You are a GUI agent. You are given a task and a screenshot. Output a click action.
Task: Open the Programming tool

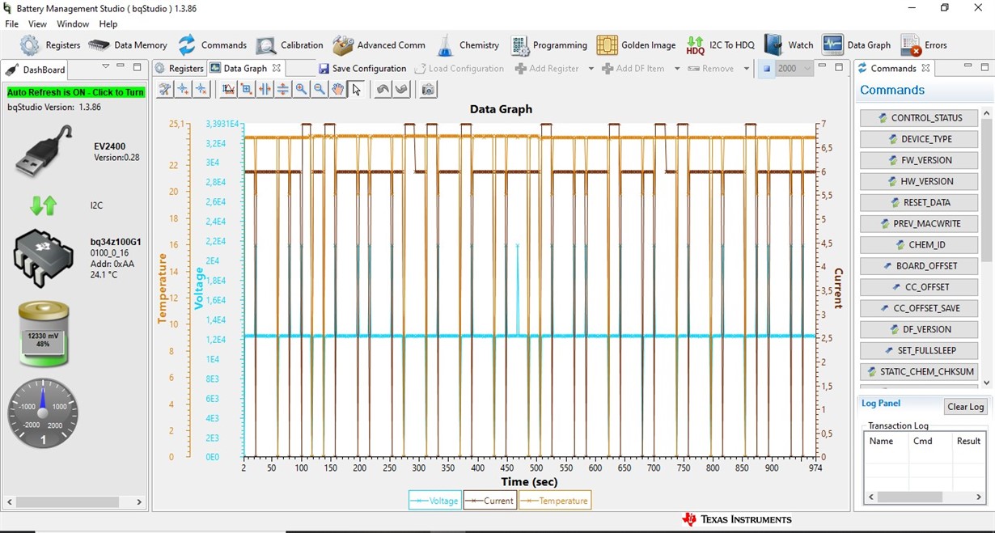(548, 45)
